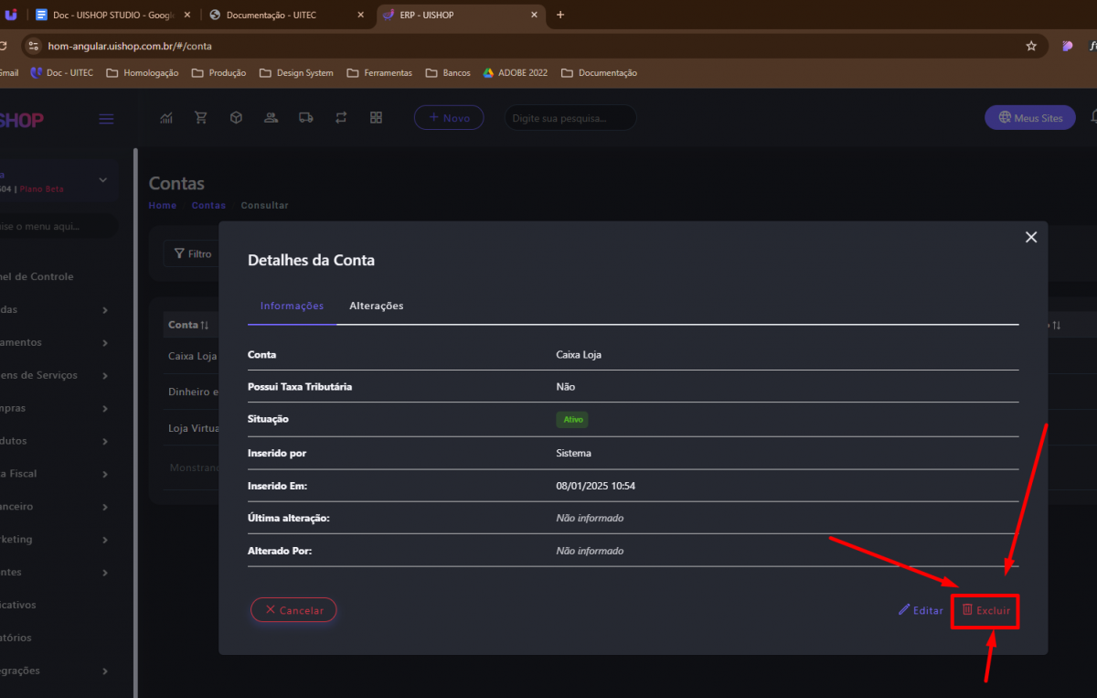Click the shopping cart icon in toolbar

[201, 118]
